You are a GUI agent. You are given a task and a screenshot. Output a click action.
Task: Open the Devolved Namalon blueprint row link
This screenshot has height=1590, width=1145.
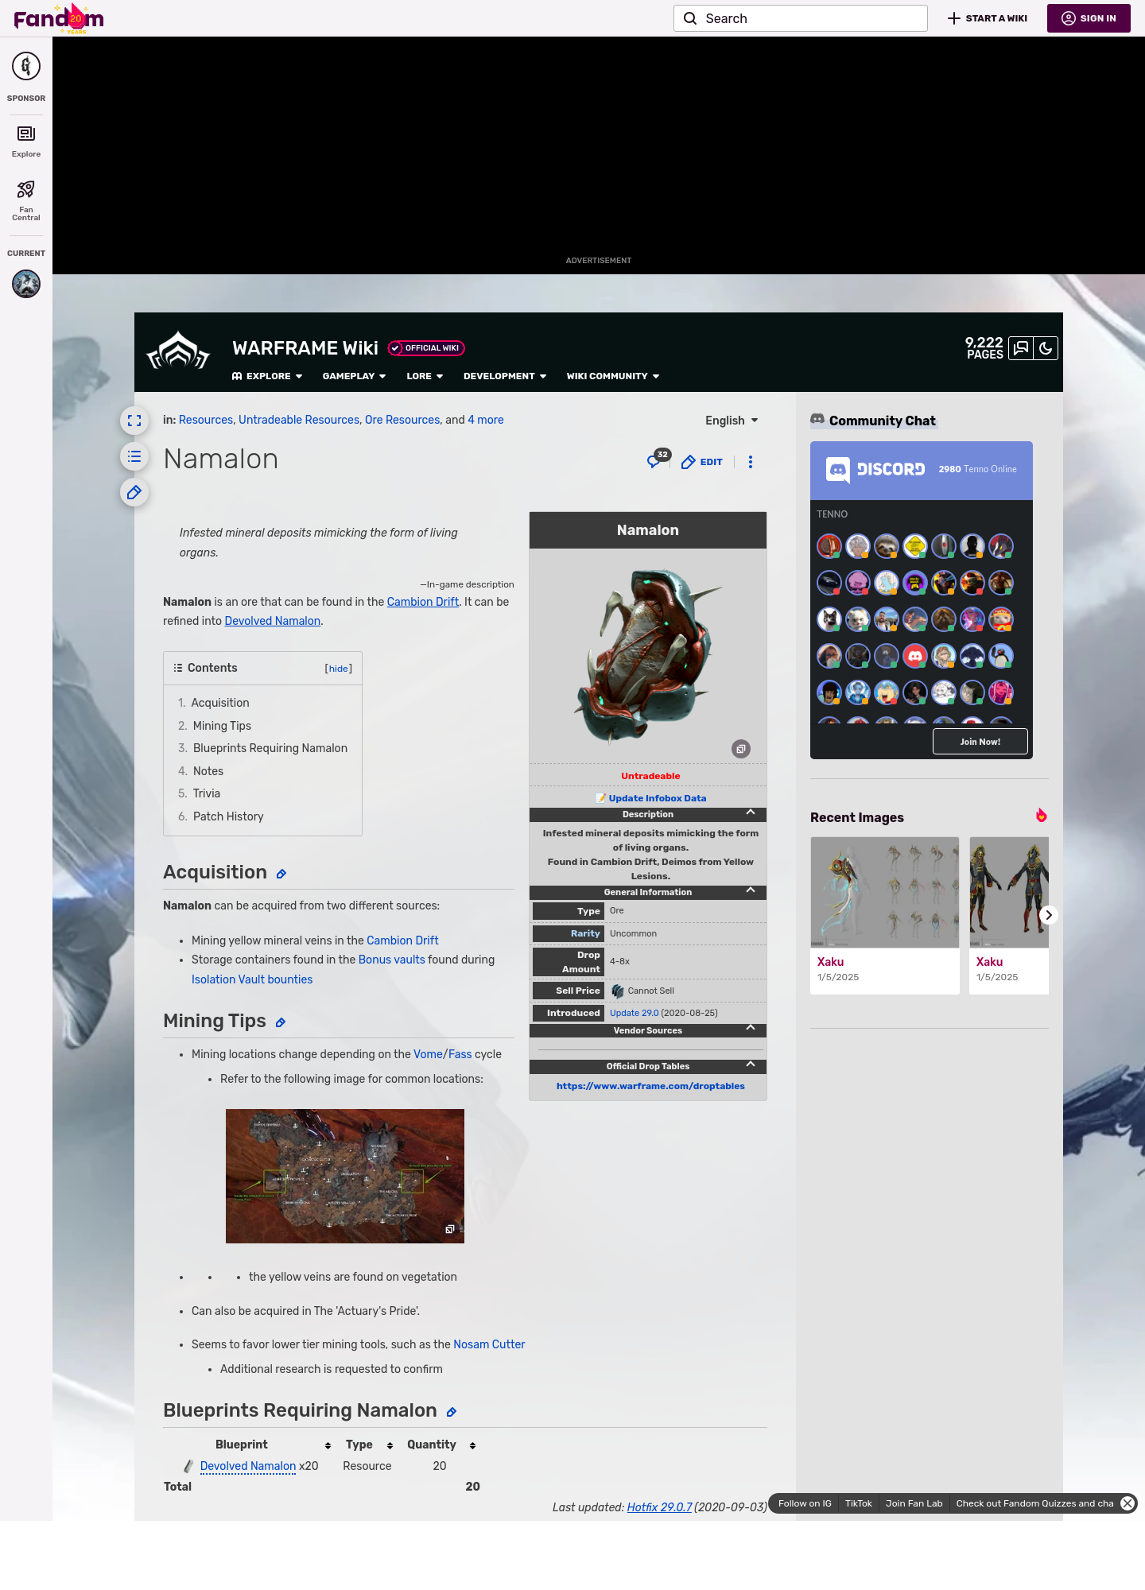pos(248,1466)
